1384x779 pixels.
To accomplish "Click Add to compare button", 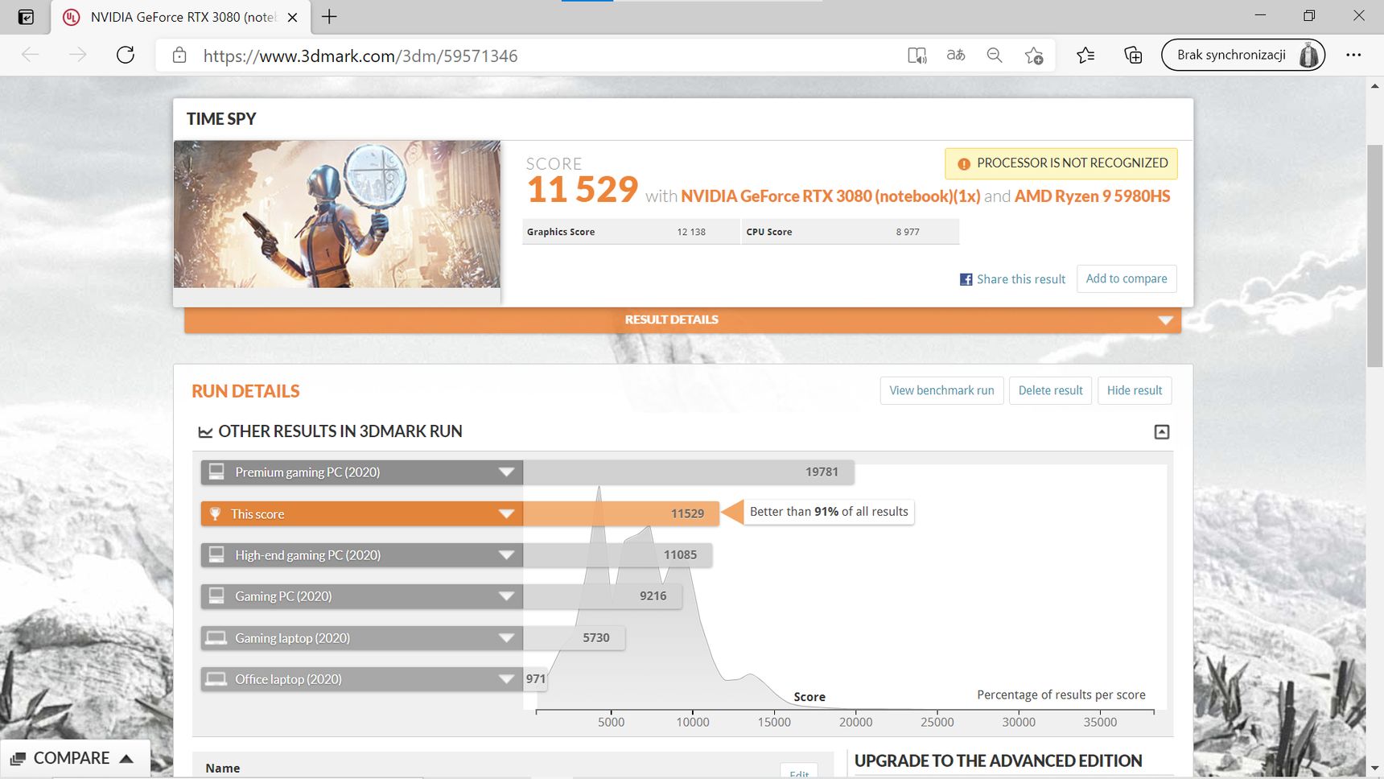I will 1127,278.
